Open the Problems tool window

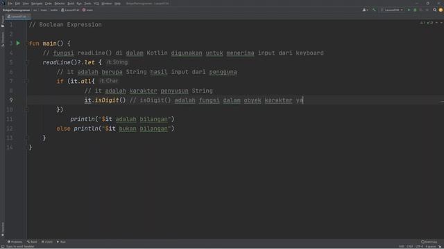[x=15, y=241]
